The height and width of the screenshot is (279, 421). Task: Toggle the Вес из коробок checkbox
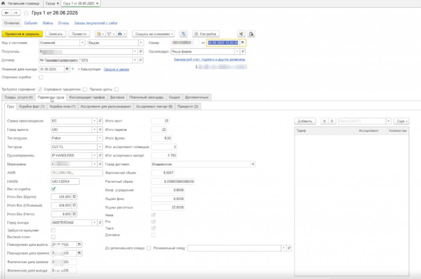(x=53, y=189)
